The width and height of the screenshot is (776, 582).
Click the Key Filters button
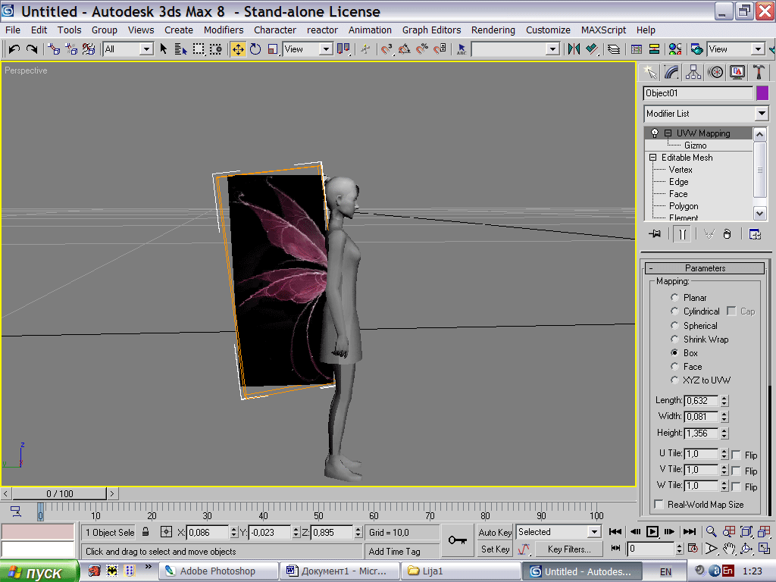pos(569,549)
